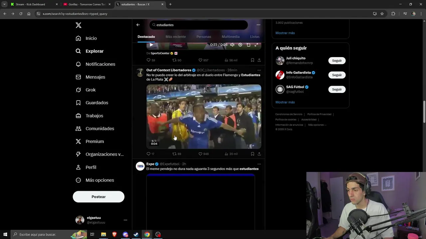Viewport: 426px width, 239px height.
Task: Switch to the Listas tab
Action: point(255,37)
